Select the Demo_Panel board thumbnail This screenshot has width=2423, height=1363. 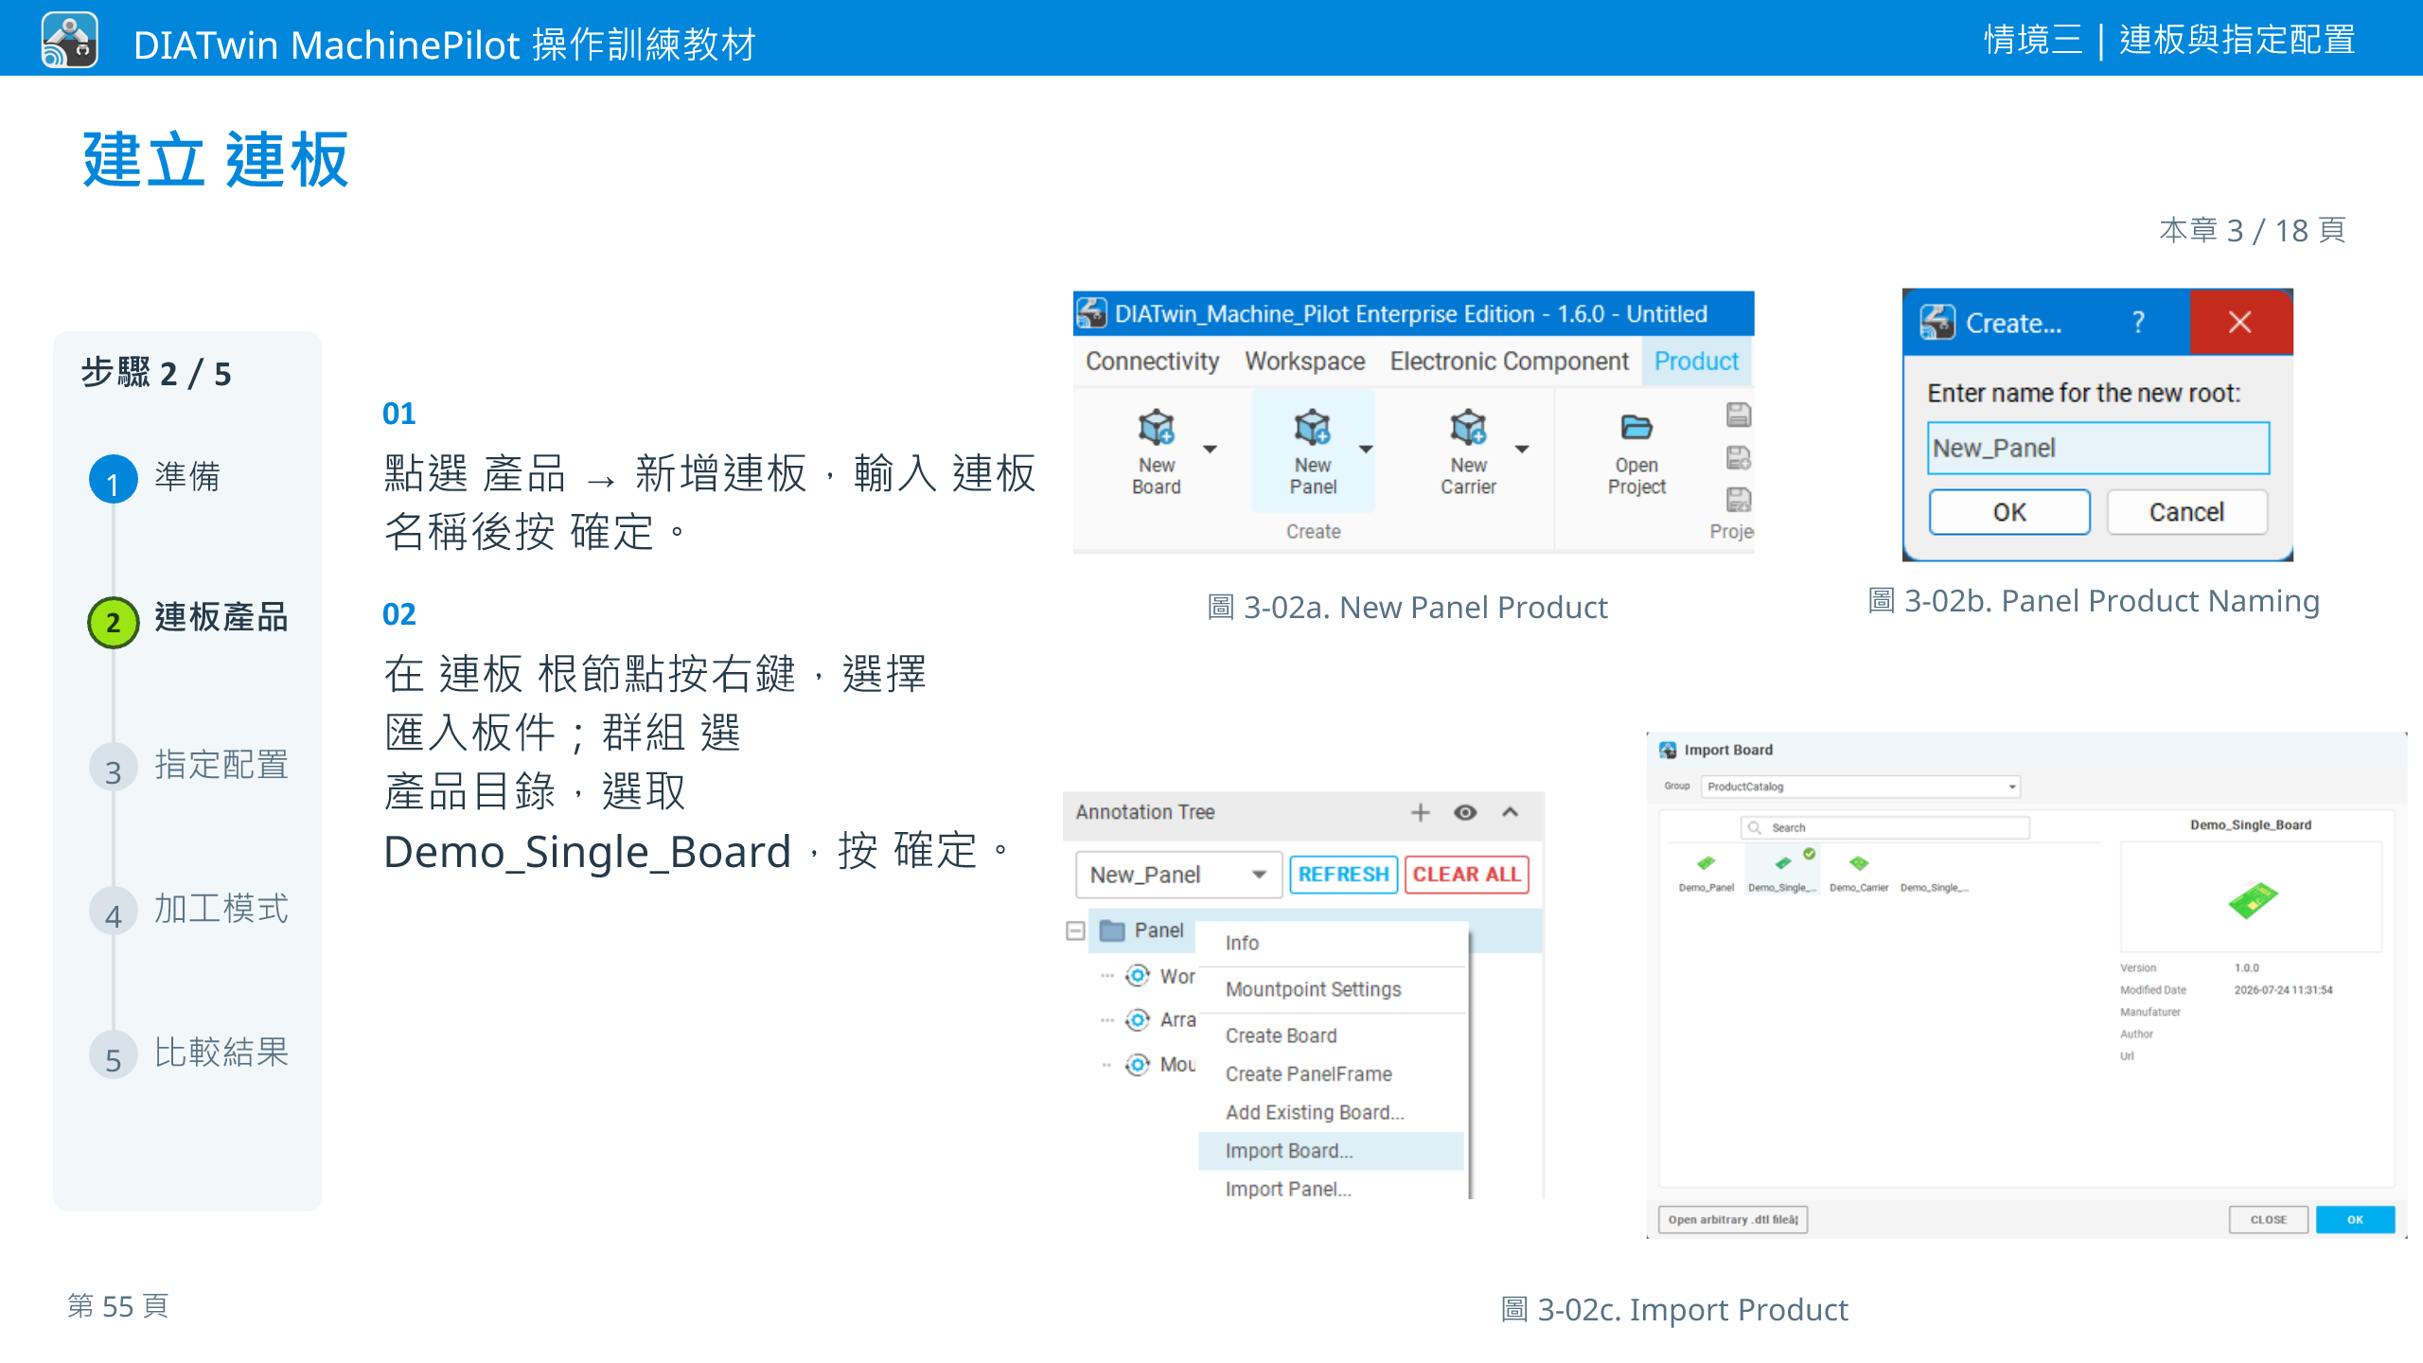(x=1706, y=863)
